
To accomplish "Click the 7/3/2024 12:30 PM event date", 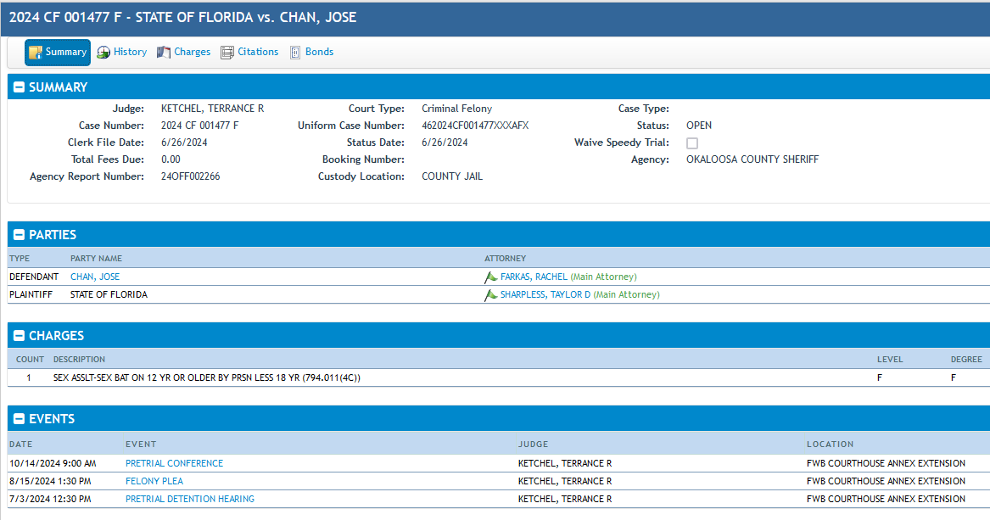I will click(51, 499).
